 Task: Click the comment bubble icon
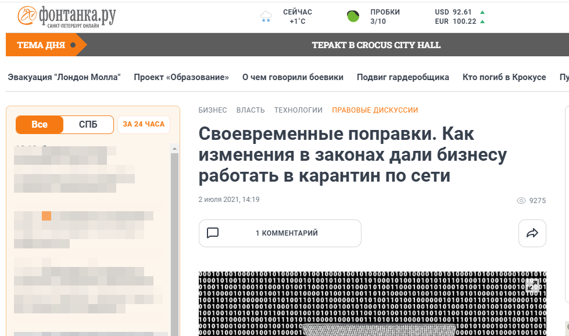(213, 233)
